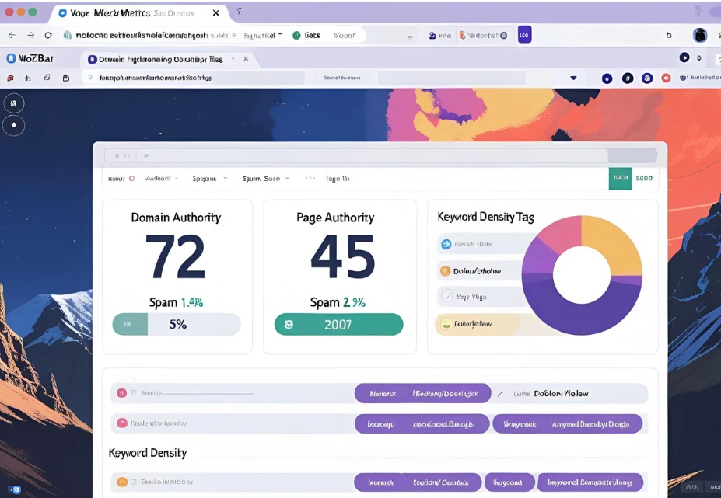The width and height of the screenshot is (721, 498).
Task: Click the green 2007 pill bar
Action: [x=338, y=324]
